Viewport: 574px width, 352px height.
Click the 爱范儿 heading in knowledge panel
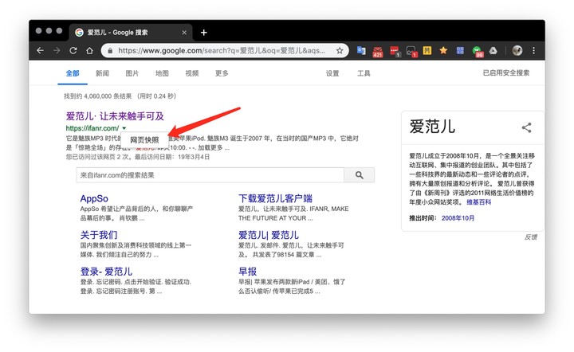432,127
